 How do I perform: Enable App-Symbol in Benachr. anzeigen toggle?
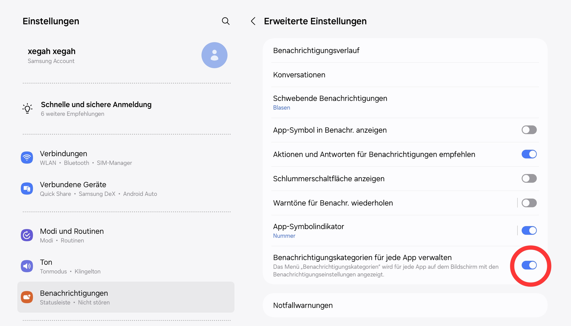click(529, 130)
